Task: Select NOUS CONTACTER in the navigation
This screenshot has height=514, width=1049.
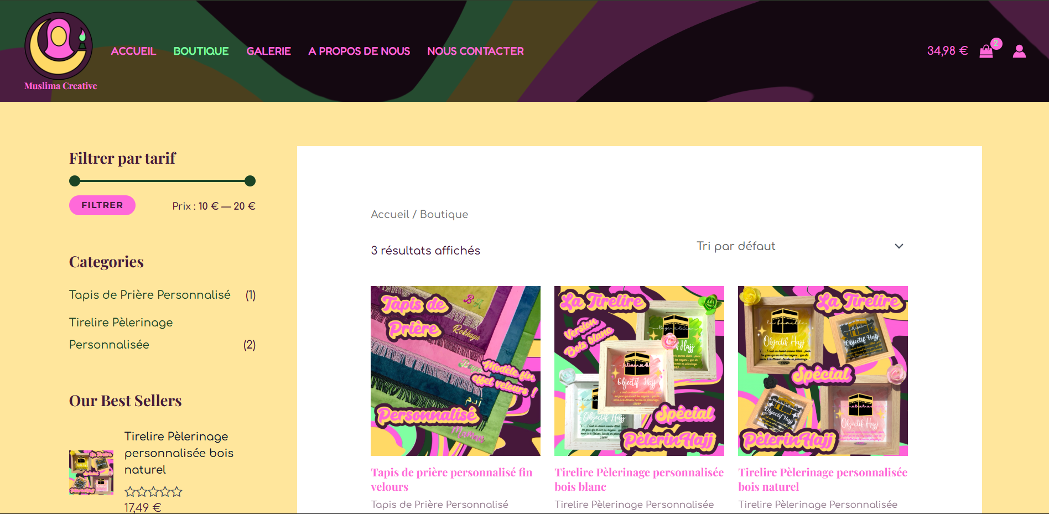Action: tap(475, 51)
